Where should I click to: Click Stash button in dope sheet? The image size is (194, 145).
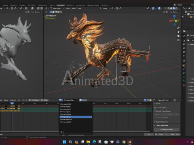coord(44,100)
